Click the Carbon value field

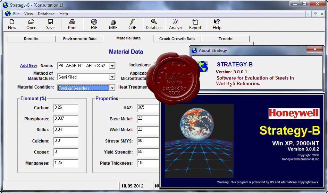66,108
